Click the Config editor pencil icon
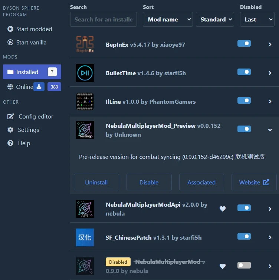This screenshot has height=280, width=279. (10, 116)
